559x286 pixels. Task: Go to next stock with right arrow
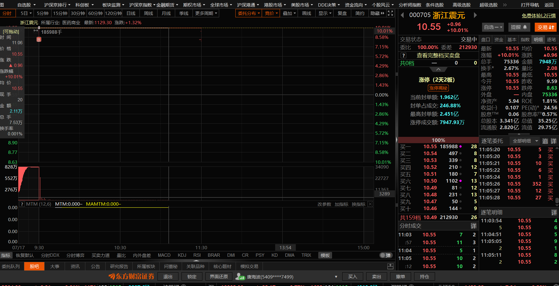[x=475, y=15]
